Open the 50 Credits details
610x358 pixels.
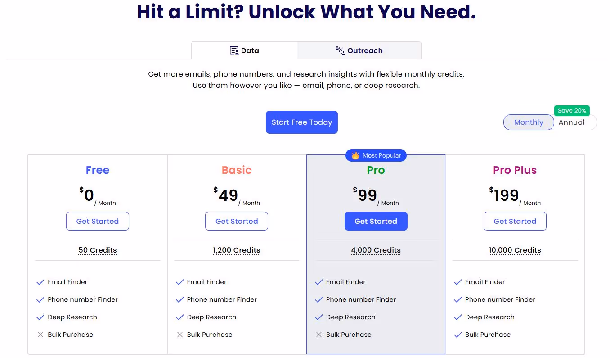coord(98,250)
